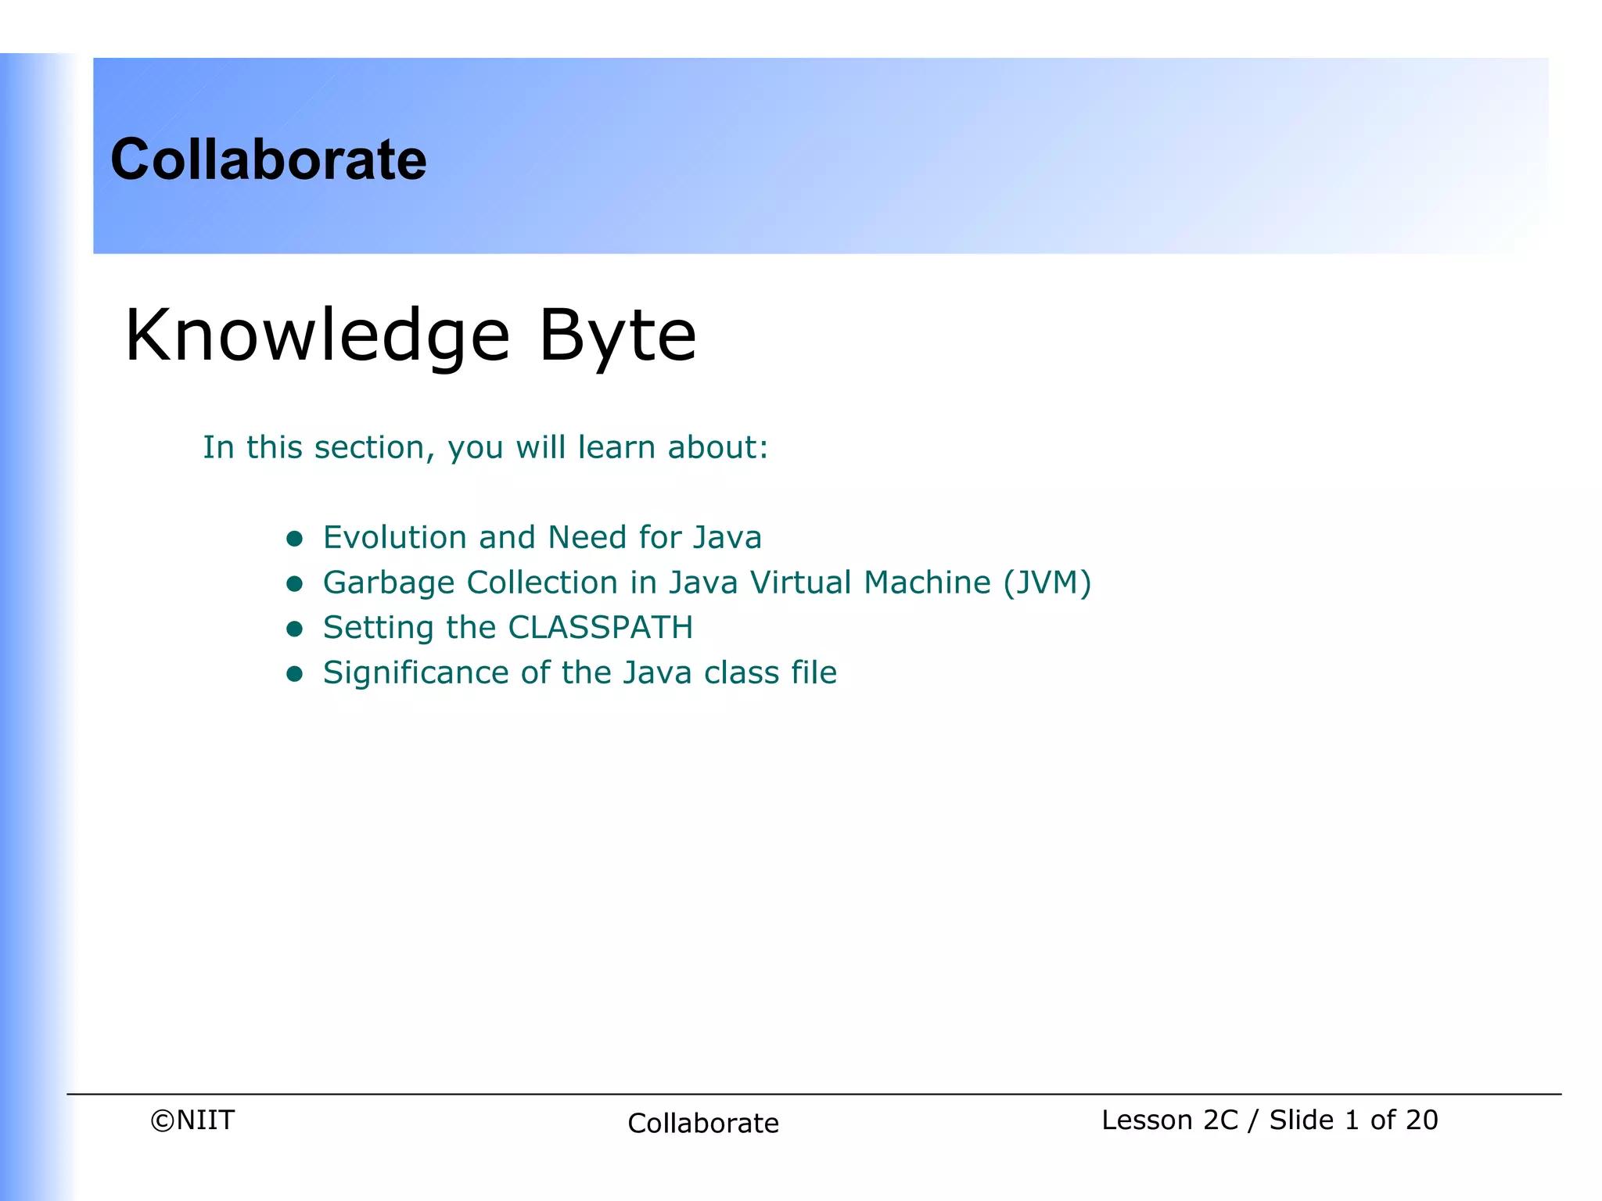Click the bullet dot before Setting the CLASSPATH
Viewport: 1602px width, 1201px height.
[294, 629]
